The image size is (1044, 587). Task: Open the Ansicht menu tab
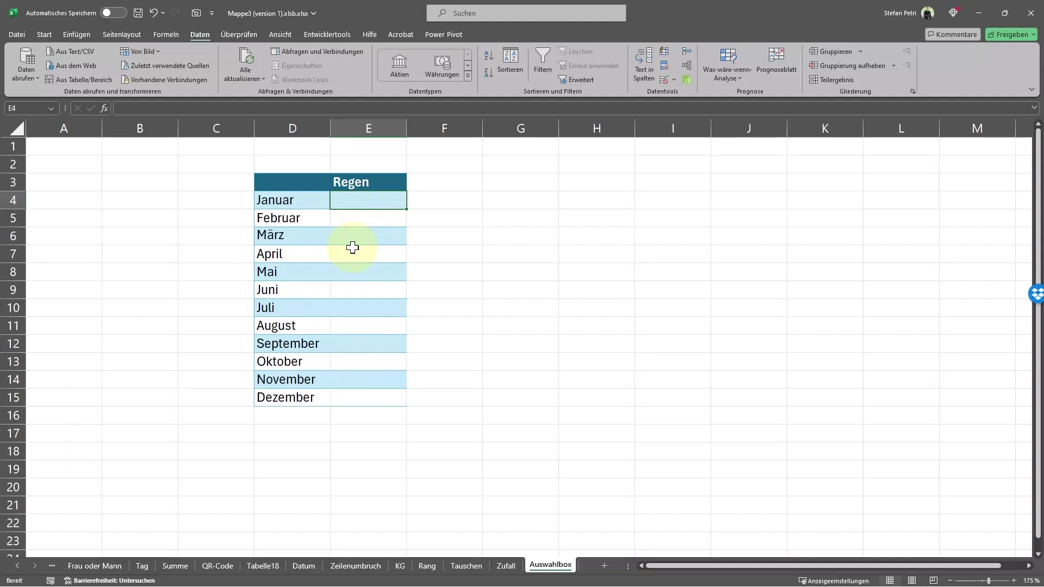click(279, 34)
